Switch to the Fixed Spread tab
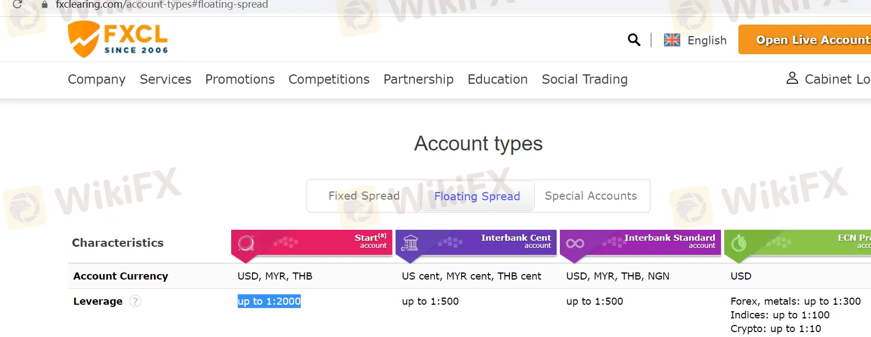This screenshot has height=337, width=871. [x=364, y=196]
